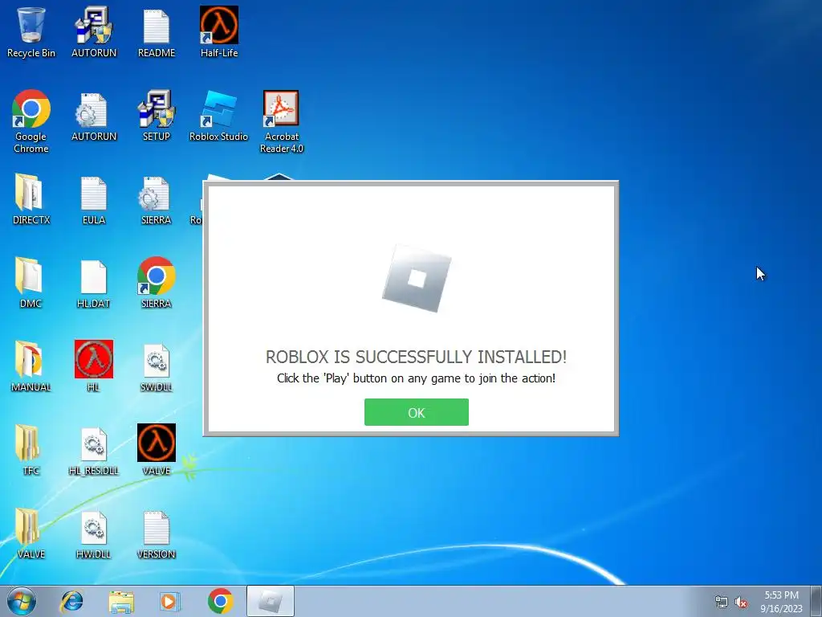Select the HL_RES.DLL file icon
This screenshot has width=822, height=617.
pos(94,450)
